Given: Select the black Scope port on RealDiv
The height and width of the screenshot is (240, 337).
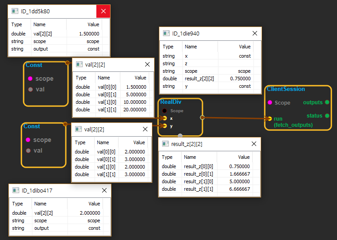Looking at the screenshot, I should [165, 110].
